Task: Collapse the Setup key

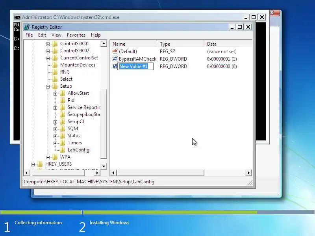Action: pos(48,87)
